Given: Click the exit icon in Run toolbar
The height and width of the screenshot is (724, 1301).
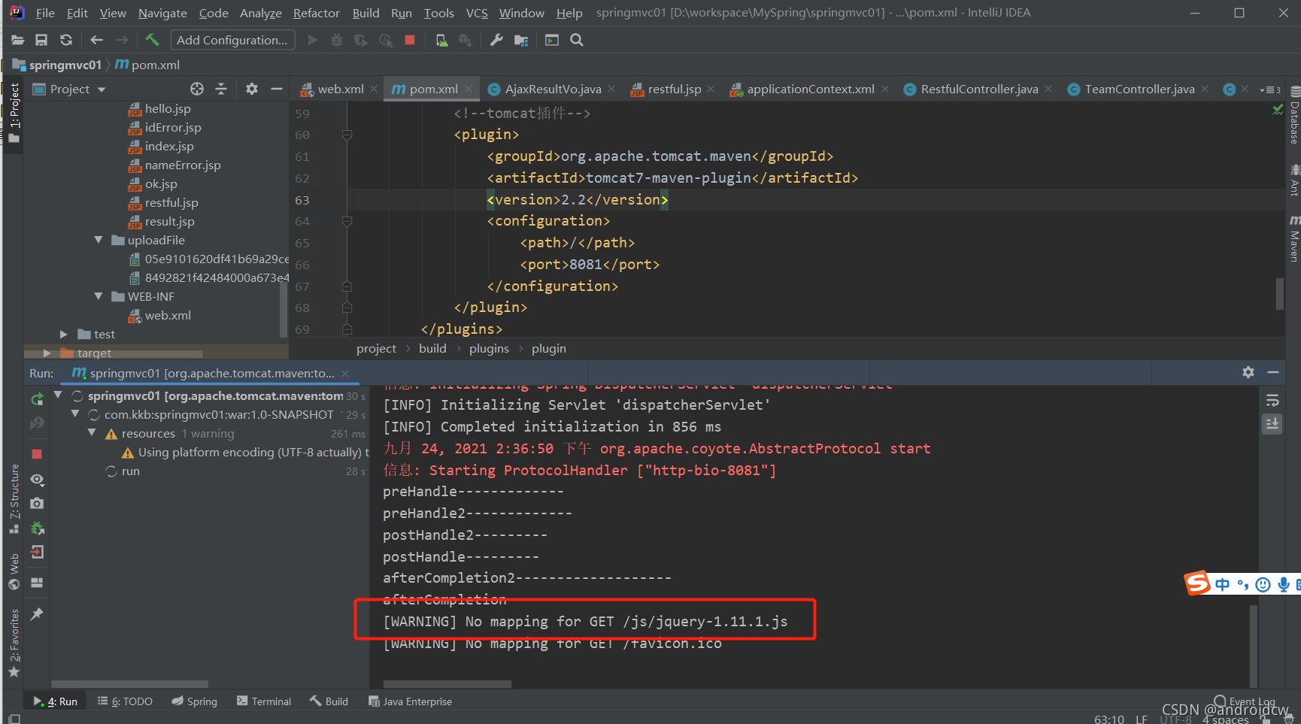Looking at the screenshot, I should 37,552.
